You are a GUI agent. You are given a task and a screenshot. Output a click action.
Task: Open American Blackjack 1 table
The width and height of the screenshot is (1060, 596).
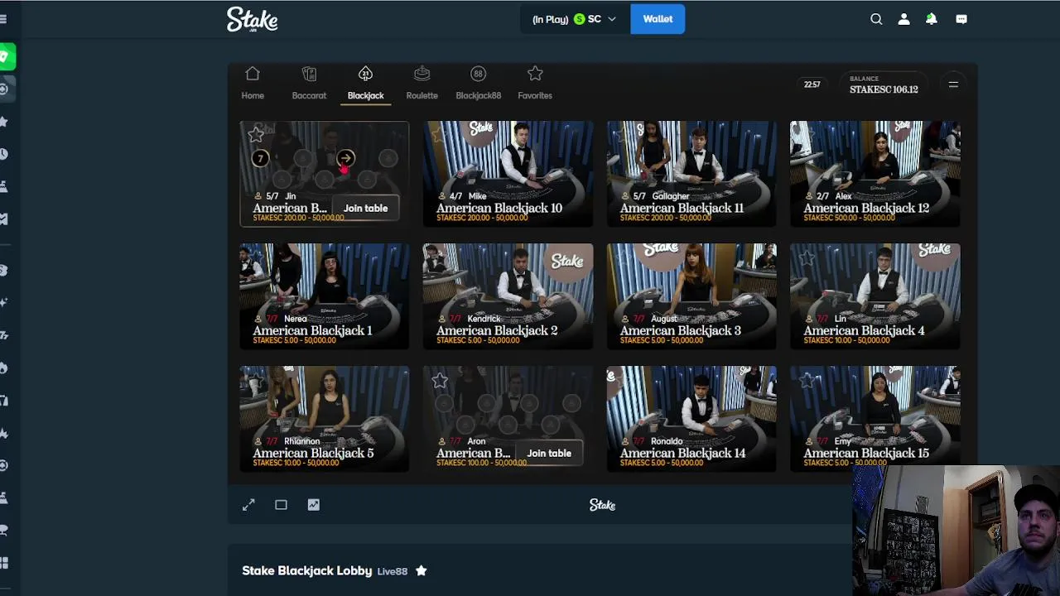coord(325,296)
